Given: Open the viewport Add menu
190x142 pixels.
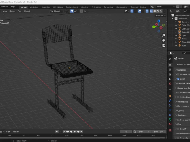Looking at the screenshot, I should [x=19, y=11].
